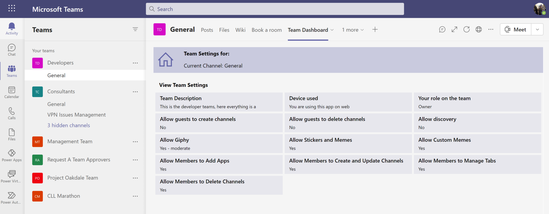The height and width of the screenshot is (214, 549).
Task: Open the Book a room tab
Action: tap(267, 30)
